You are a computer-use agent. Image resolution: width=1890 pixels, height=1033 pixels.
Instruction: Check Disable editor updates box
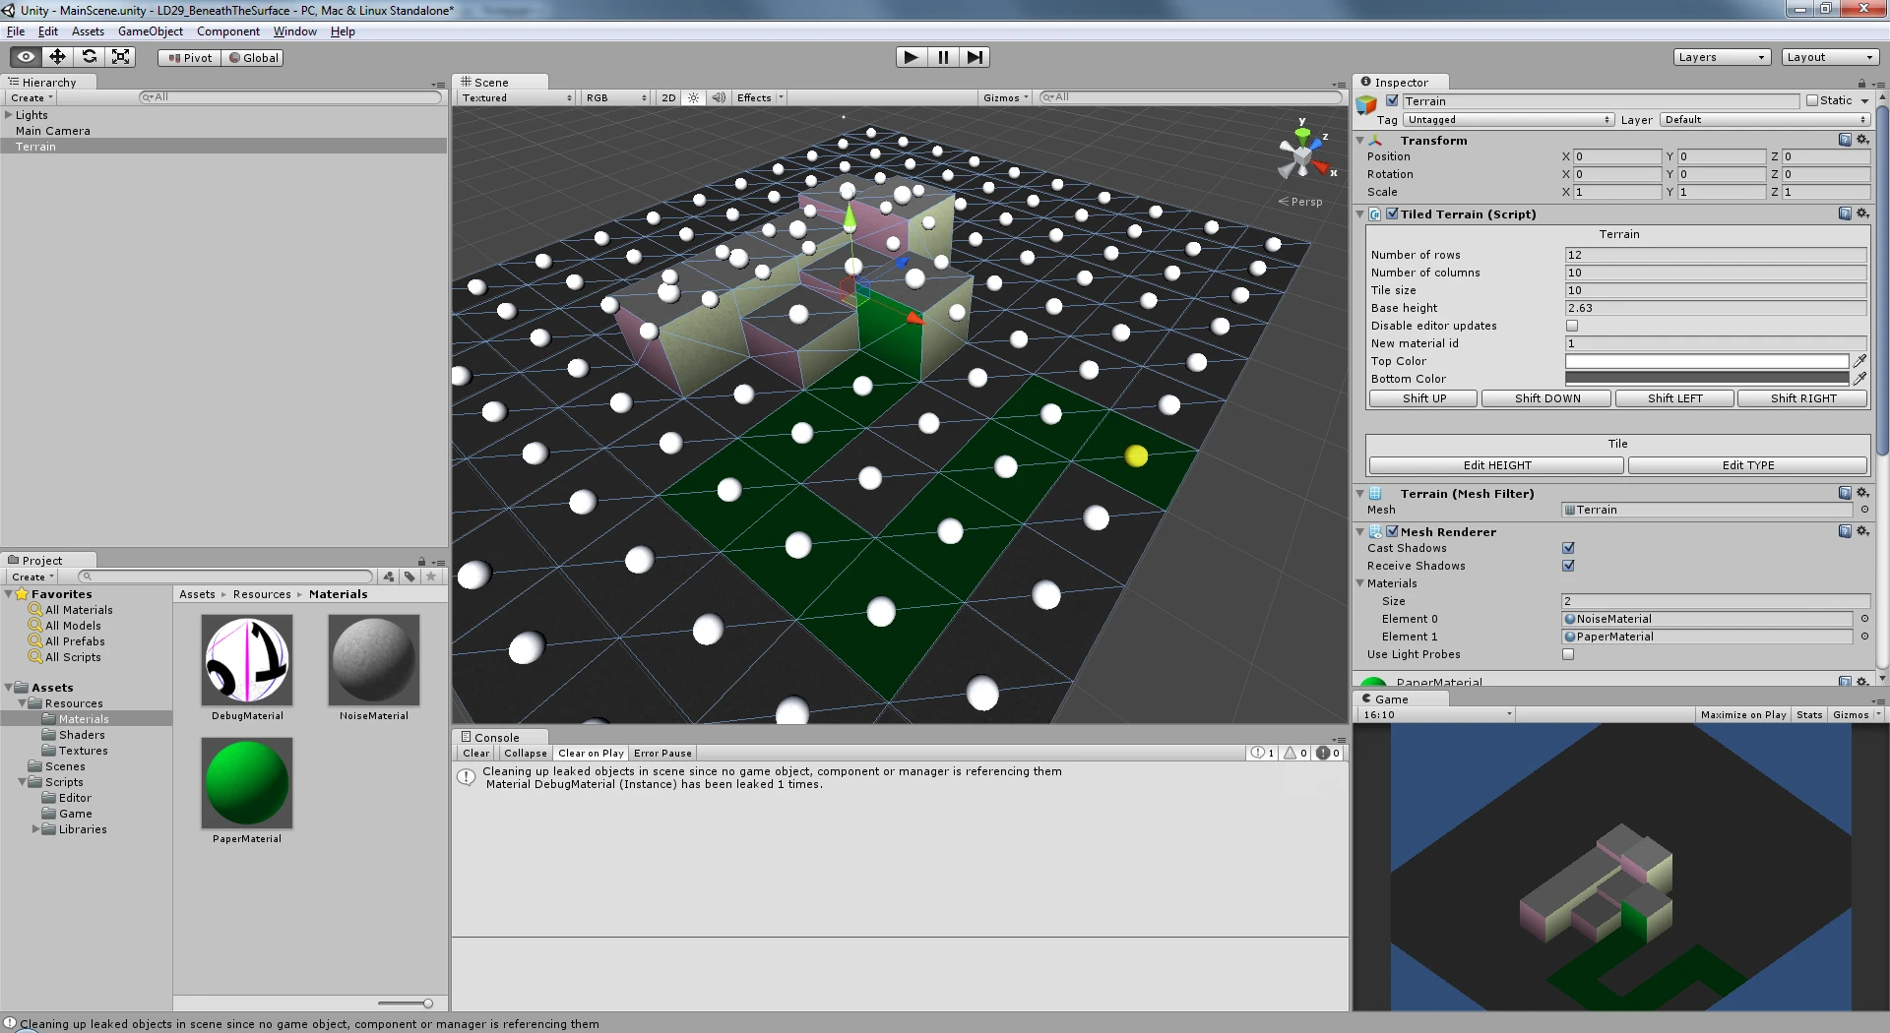pyautogui.click(x=1572, y=326)
